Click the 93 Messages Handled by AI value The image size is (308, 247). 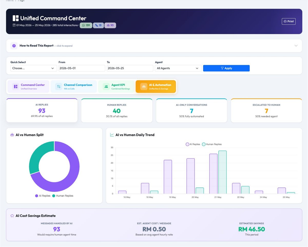tap(56, 229)
